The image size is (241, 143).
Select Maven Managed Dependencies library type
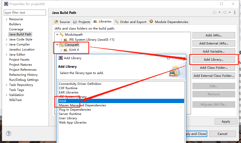coord(121,105)
